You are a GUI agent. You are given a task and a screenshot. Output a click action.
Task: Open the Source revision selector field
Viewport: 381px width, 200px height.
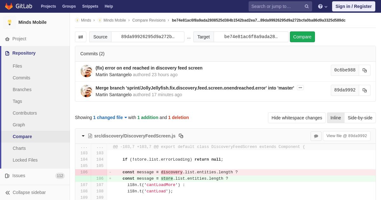pos(148,37)
